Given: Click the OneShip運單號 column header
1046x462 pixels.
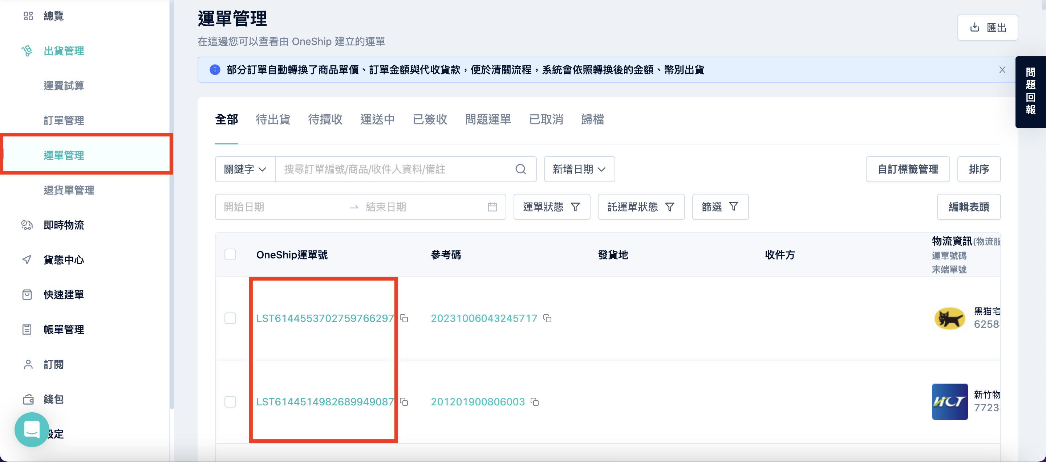Looking at the screenshot, I should click(x=292, y=255).
